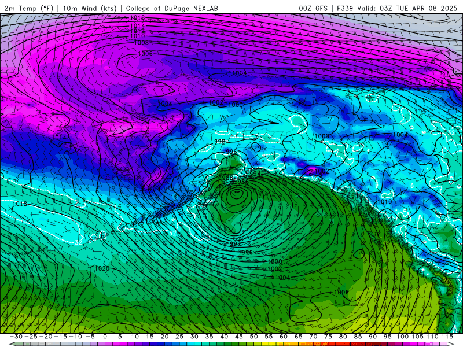Image resolution: width=463 pixels, height=347 pixels.
Task: Click the 70 value on temperature scale
Action: point(313,337)
